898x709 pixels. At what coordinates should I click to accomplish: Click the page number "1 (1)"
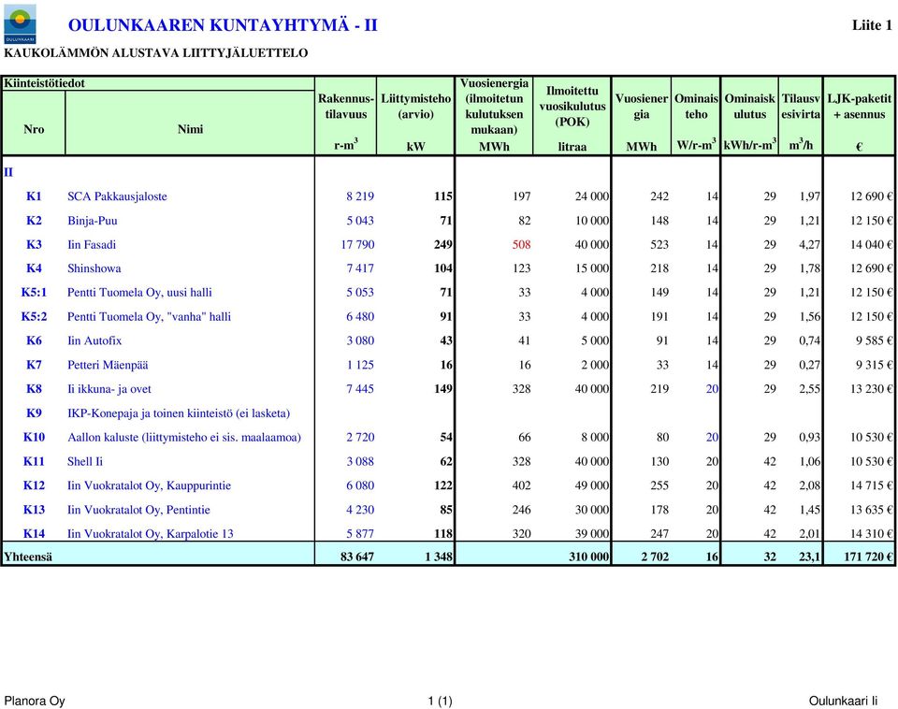click(x=440, y=701)
